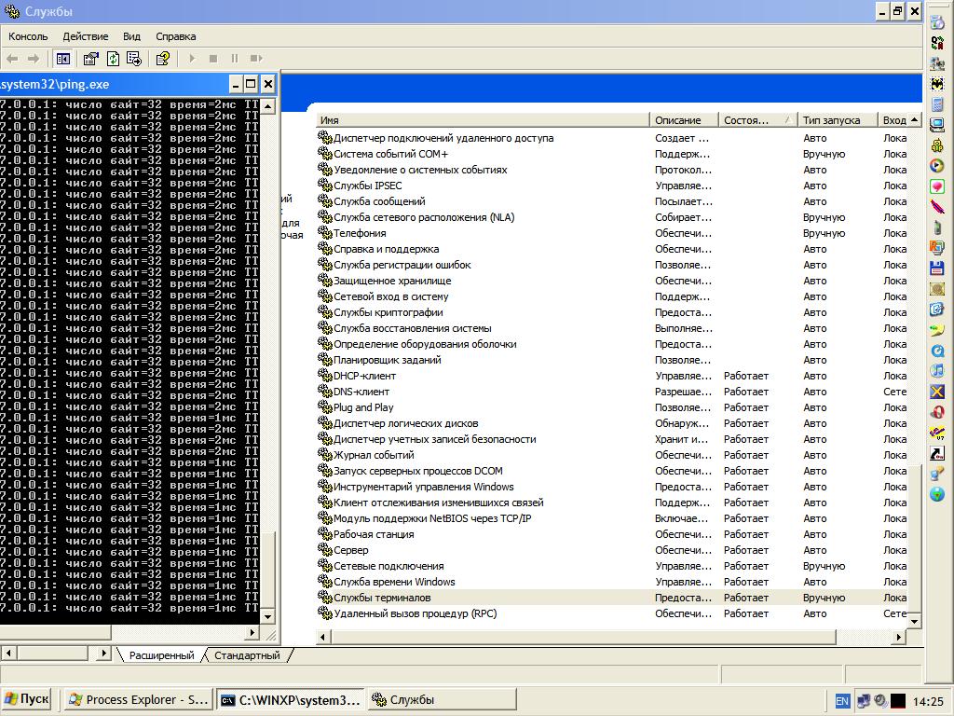Viewport: 954px width, 716px height.
Task: Click ping console horizontal scroll right arrow
Action: coord(252,633)
